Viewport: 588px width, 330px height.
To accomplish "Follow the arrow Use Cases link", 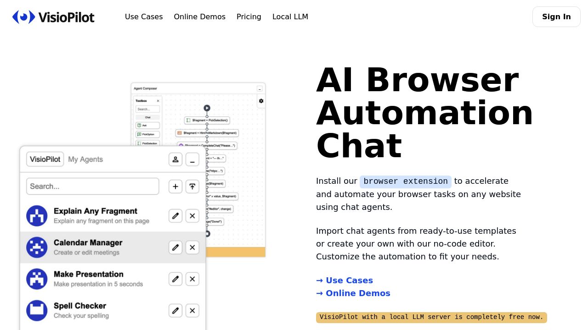I will (x=345, y=280).
